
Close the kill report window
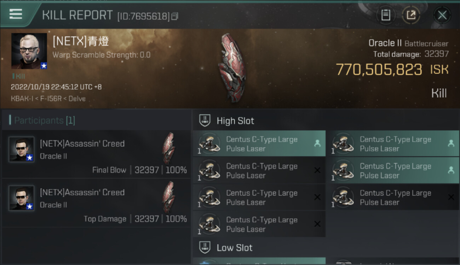point(442,15)
